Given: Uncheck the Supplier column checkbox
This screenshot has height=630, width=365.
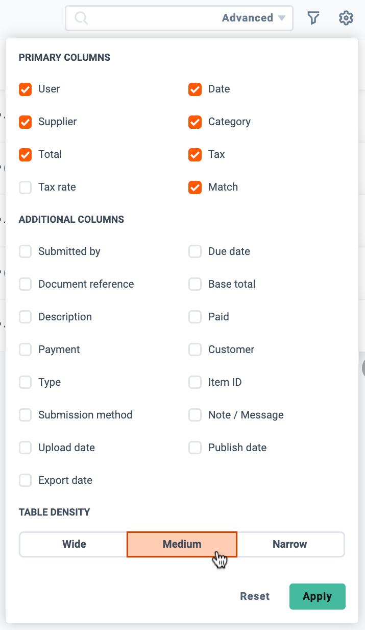Looking at the screenshot, I should (26, 122).
